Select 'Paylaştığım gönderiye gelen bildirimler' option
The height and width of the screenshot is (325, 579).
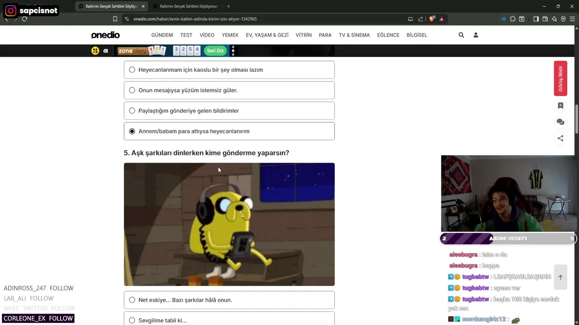tap(229, 111)
